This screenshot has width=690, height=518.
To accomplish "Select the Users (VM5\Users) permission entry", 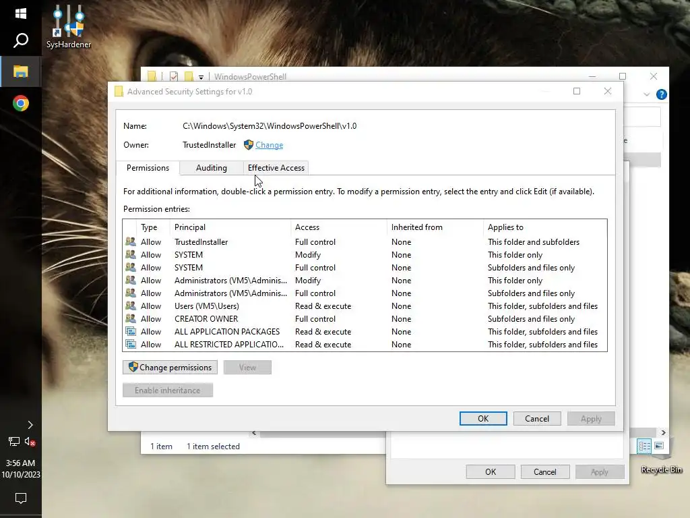I will tap(365, 306).
